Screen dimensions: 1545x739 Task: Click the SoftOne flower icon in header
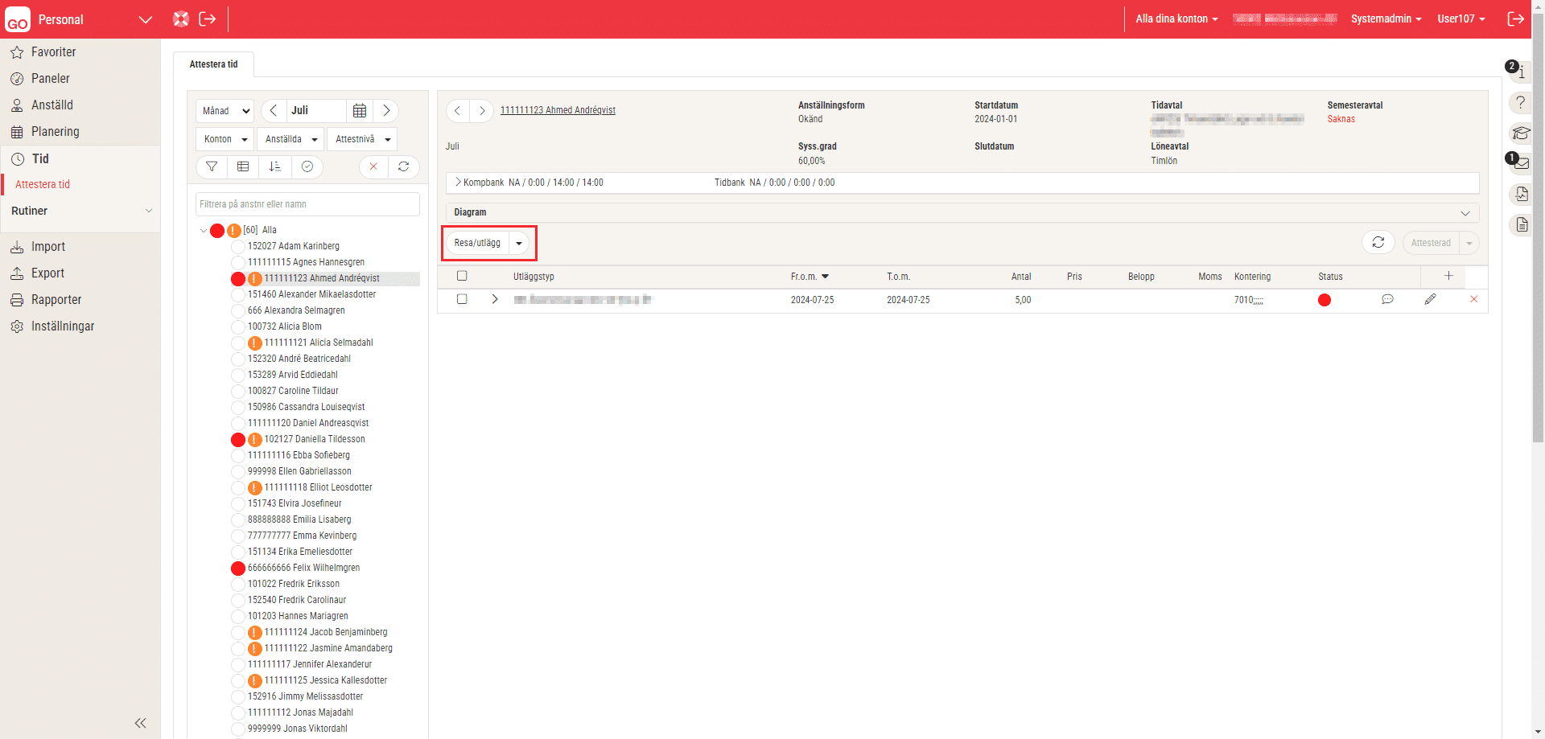point(181,19)
